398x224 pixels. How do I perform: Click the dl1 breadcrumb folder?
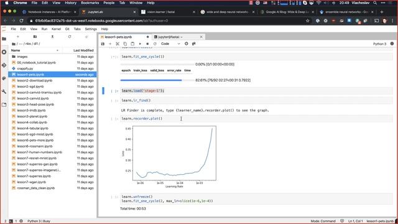click(35, 44)
